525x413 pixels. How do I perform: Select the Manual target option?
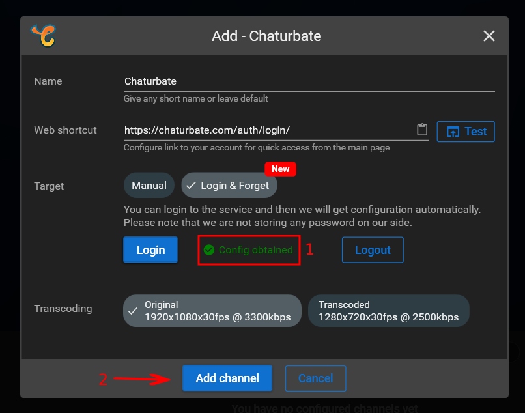click(x=149, y=186)
